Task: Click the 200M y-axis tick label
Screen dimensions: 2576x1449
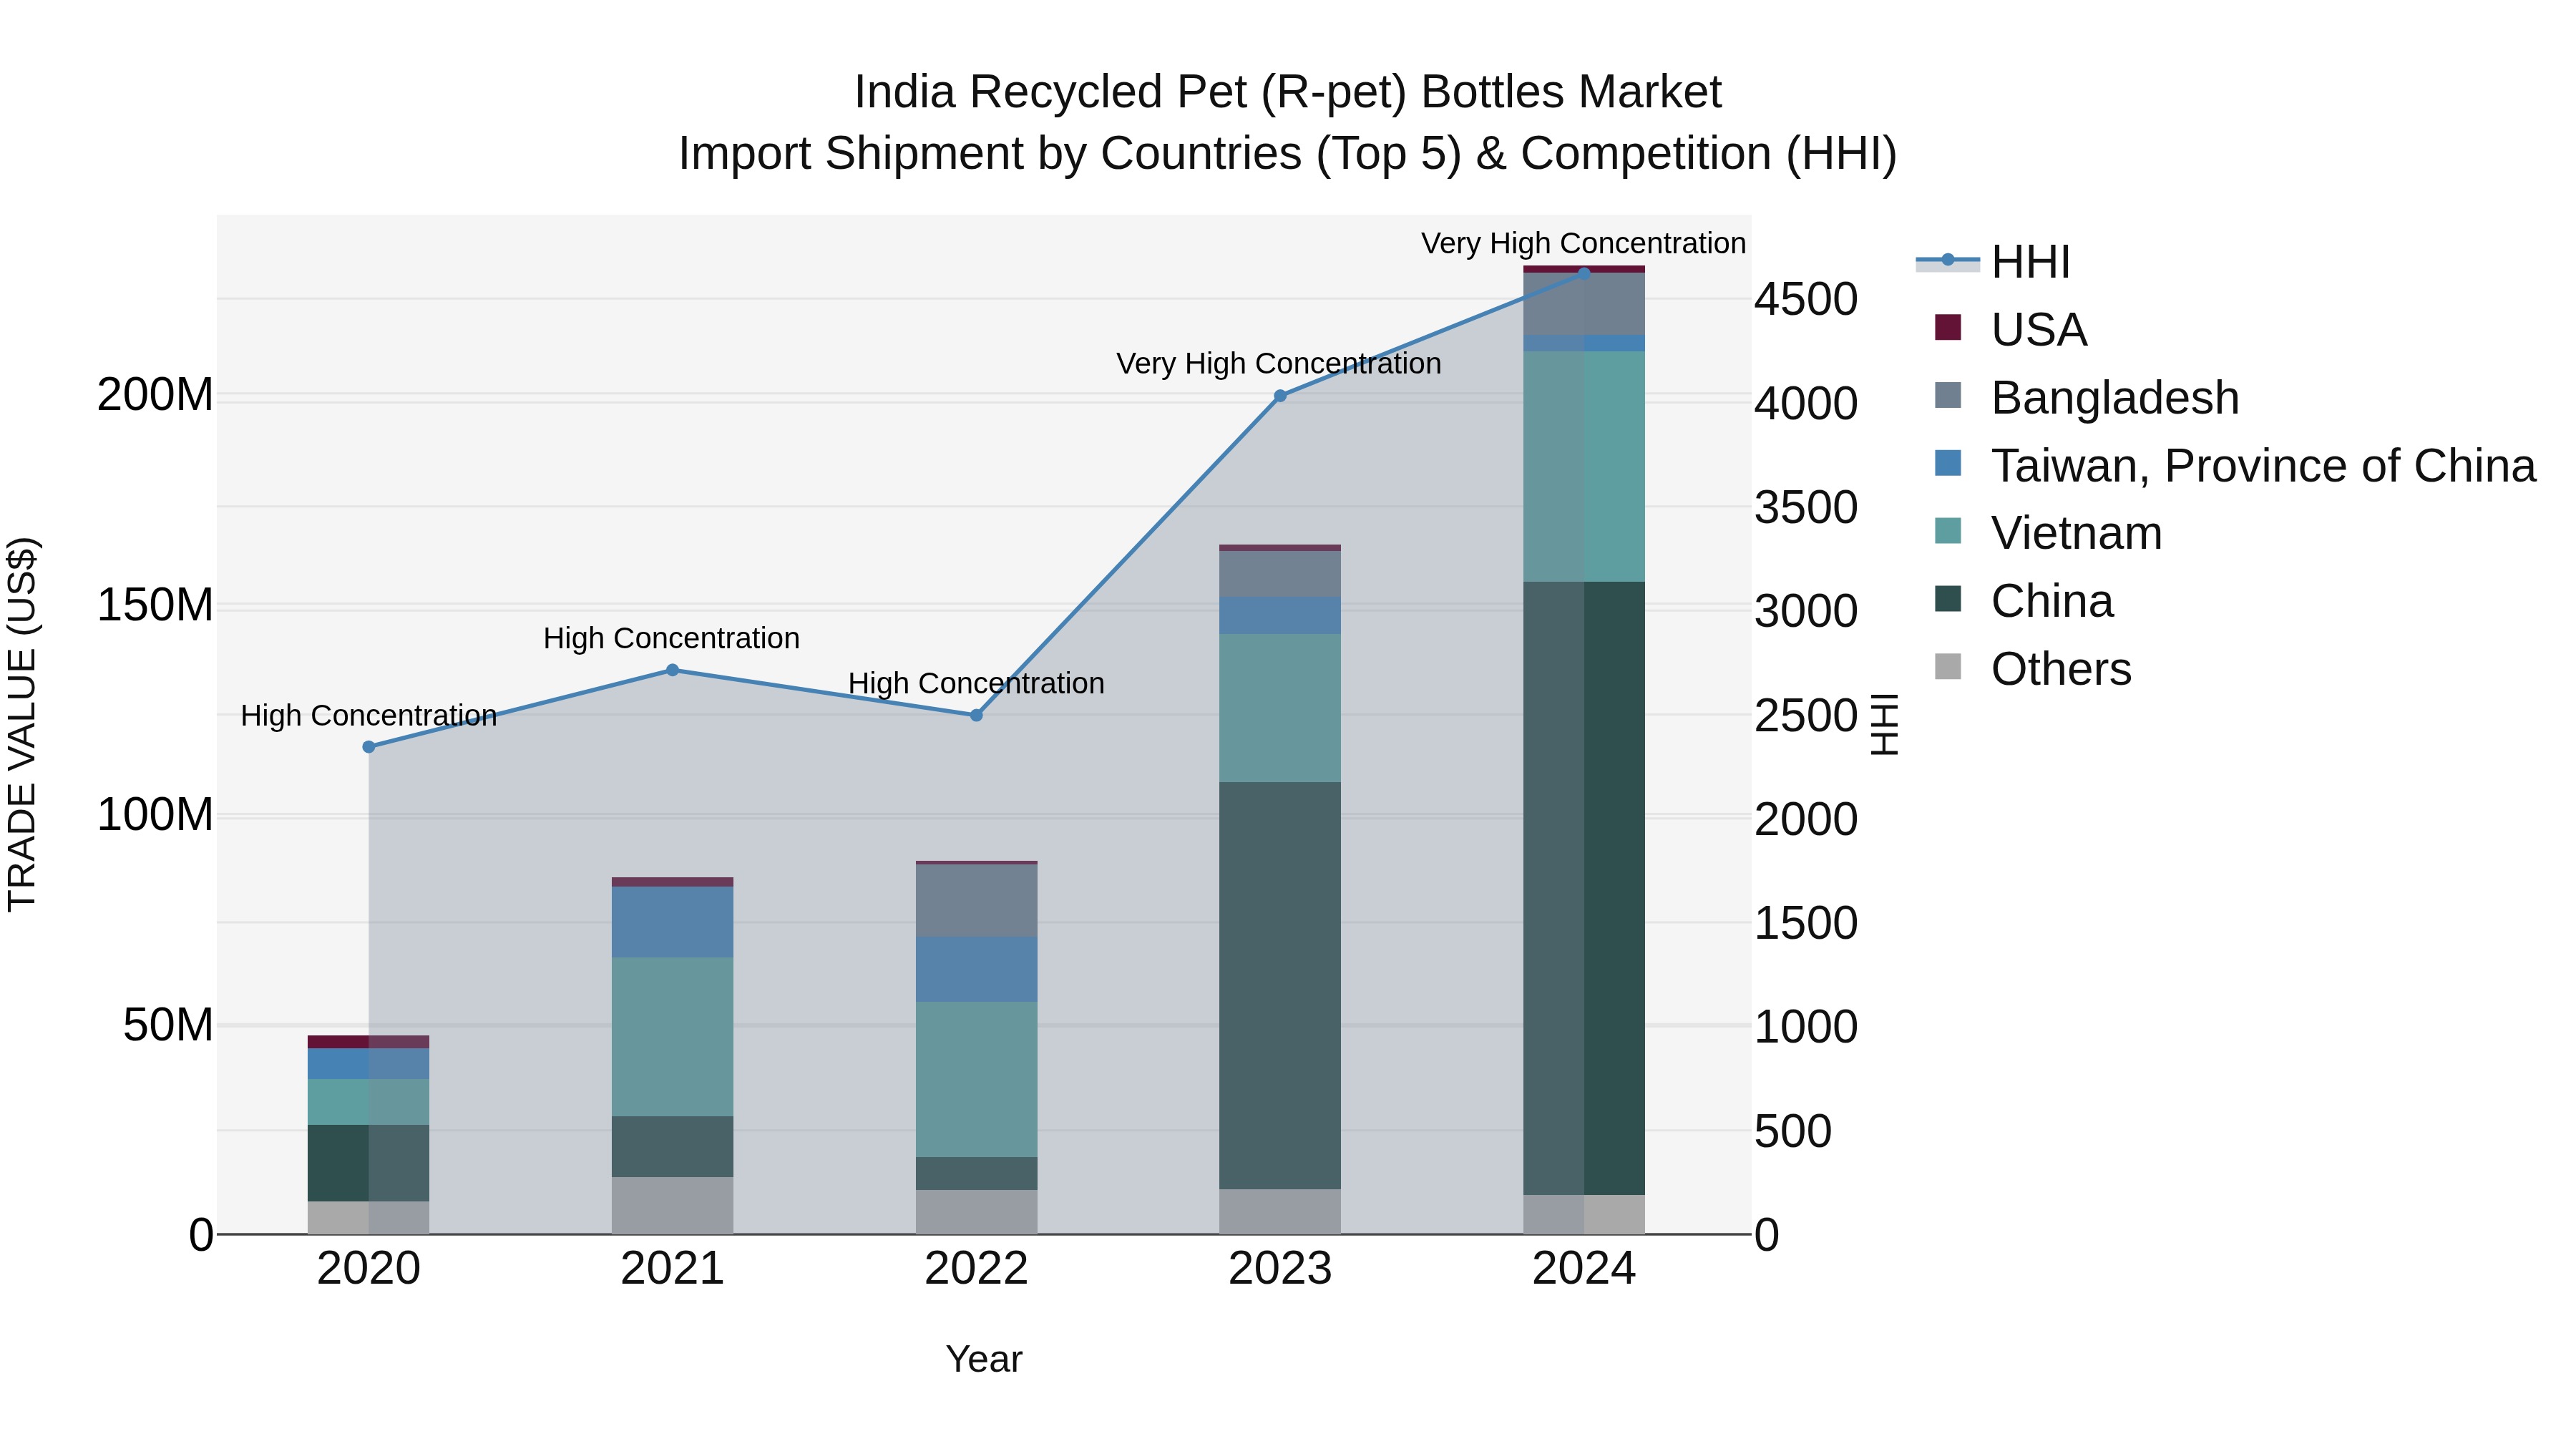Action: click(x=155, y=396)
